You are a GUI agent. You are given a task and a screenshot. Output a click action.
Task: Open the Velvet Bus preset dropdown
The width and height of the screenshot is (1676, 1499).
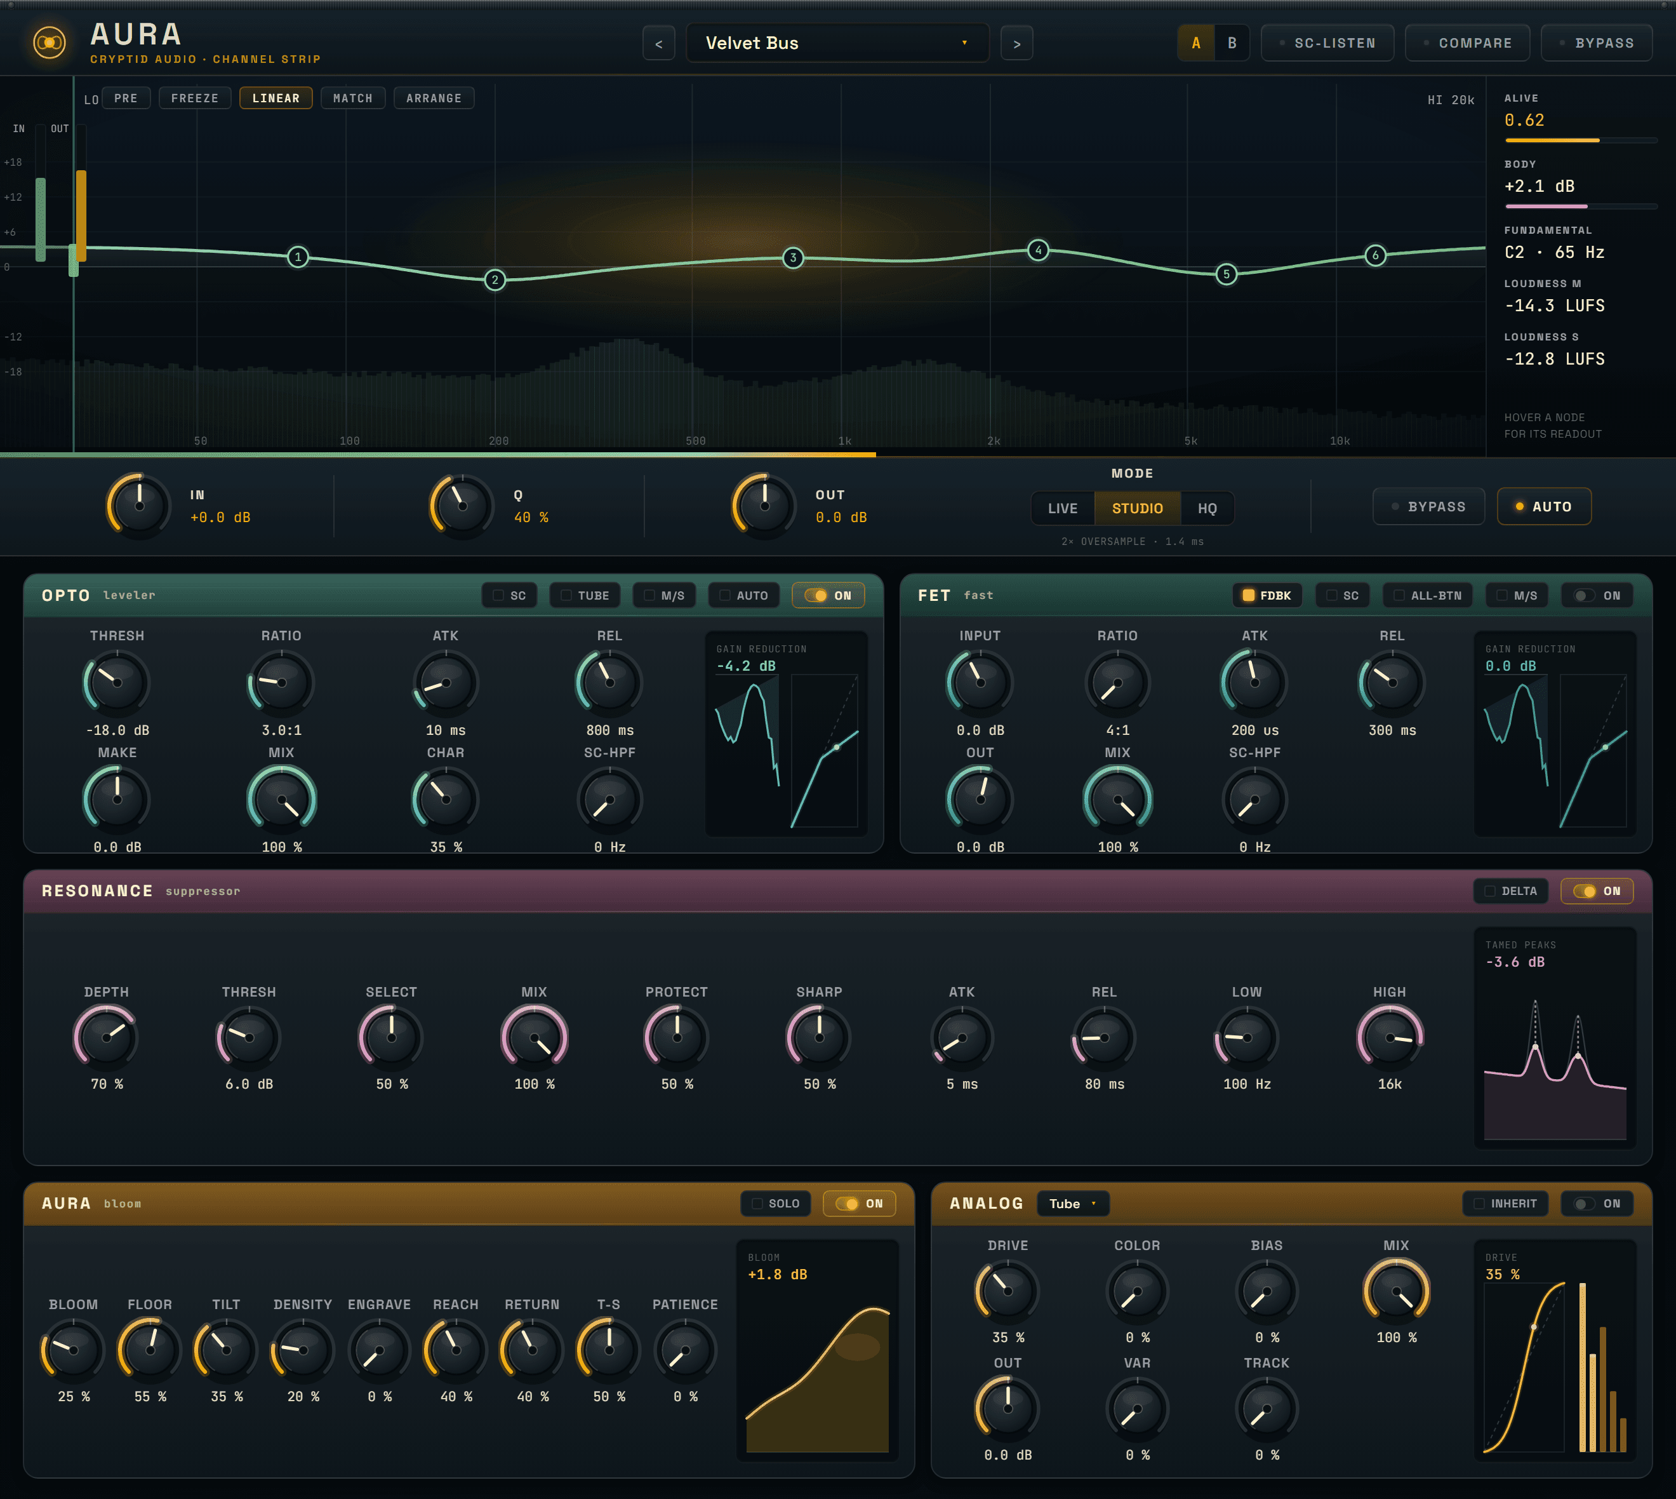(837, 43)
